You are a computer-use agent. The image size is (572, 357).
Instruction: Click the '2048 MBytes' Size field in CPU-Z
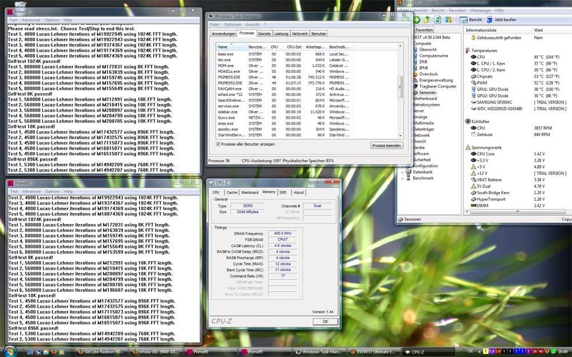click(x=247, y=212)
